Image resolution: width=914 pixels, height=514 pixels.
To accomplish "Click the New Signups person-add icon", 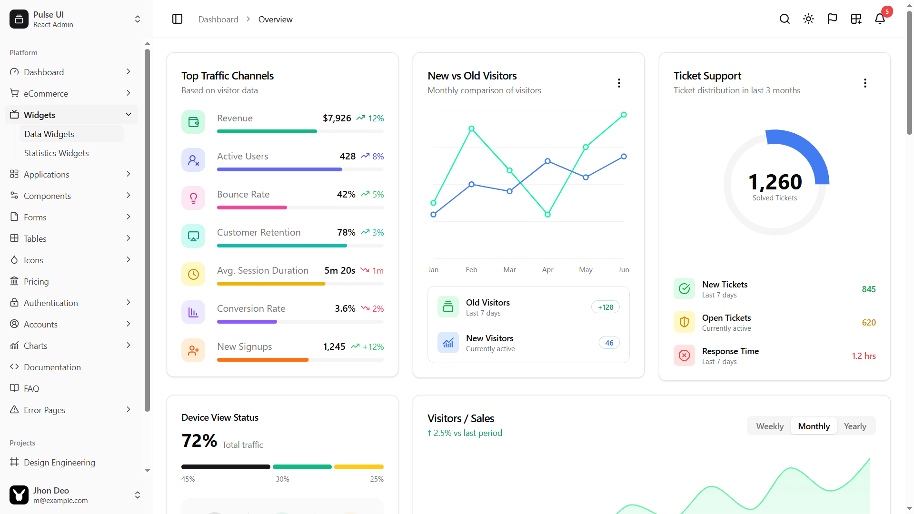I will tap(193, 350).
